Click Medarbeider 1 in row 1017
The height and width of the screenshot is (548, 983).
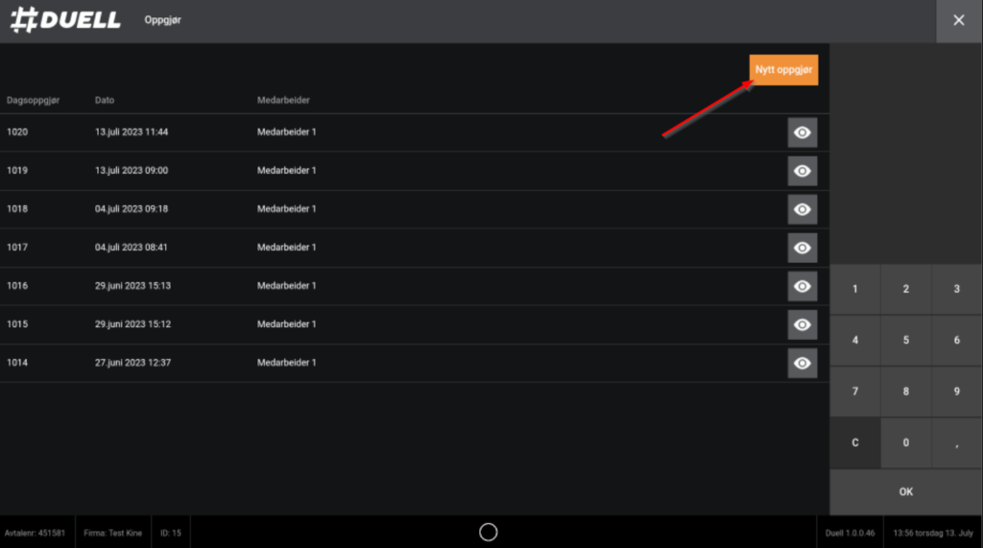click(286, 248)
